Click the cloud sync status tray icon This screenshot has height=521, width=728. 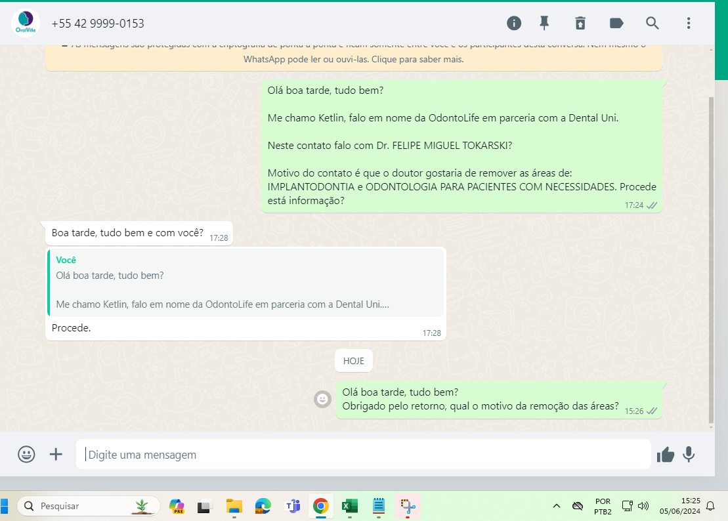[578, 506]
